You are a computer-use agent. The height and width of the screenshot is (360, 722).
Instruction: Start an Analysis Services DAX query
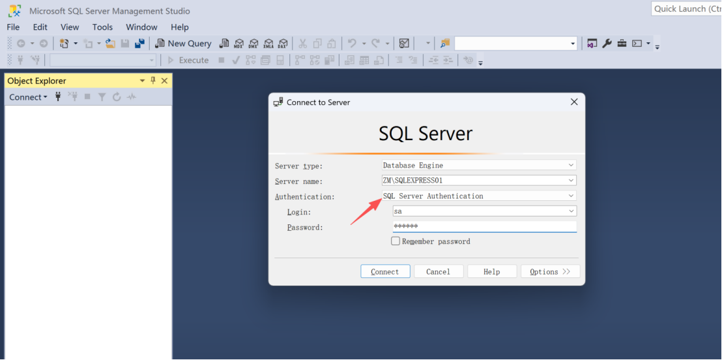click(x=283, y=43)
